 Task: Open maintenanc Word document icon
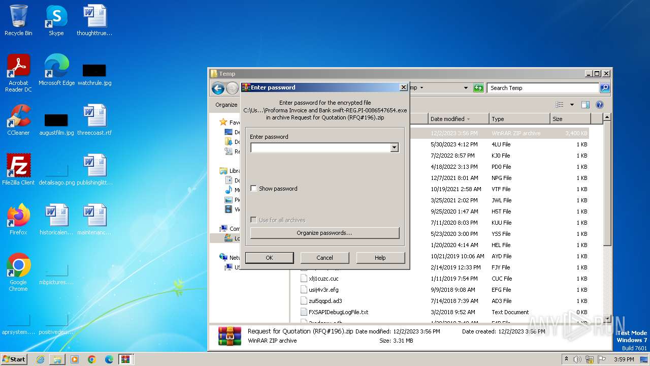[94, 220]
